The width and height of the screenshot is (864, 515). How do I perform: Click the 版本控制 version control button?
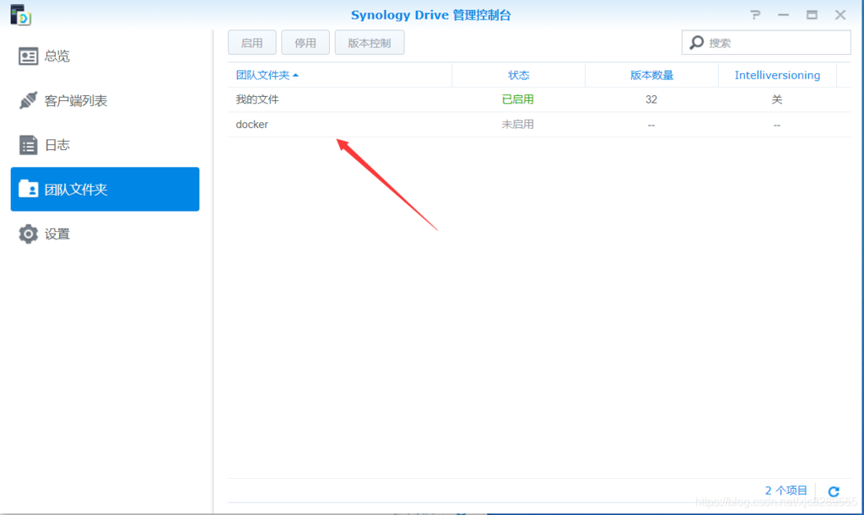(x=369, y=43)
